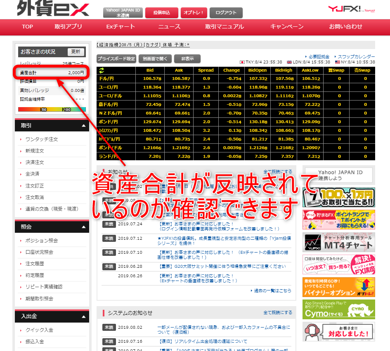Viewport: 390px width, 351px height.
Task: Open the MT4チャート banner
Action: (x=338, y=242)
